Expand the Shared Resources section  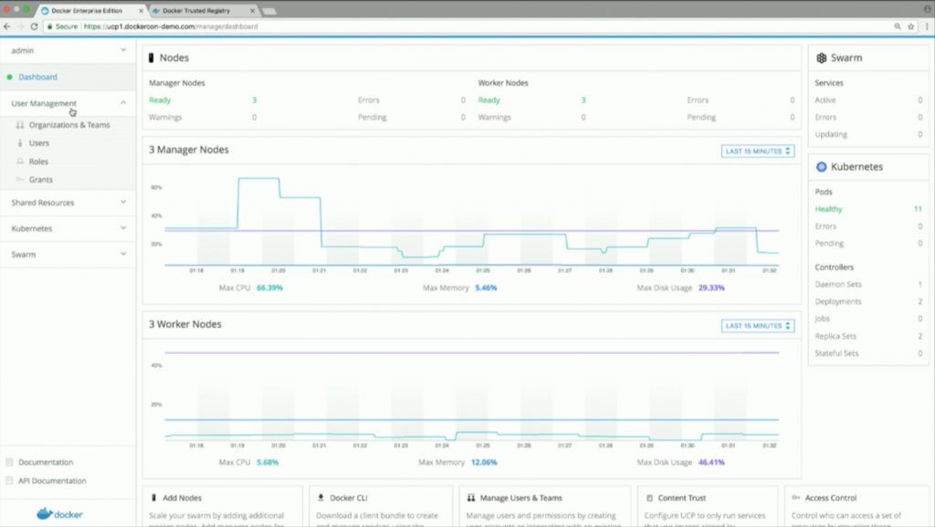(68, 203)
